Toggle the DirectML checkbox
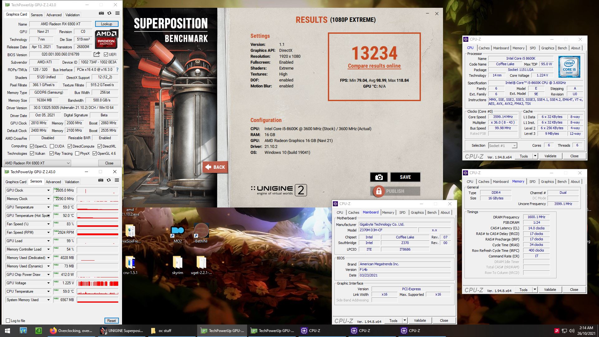 (x=100, y=146)
